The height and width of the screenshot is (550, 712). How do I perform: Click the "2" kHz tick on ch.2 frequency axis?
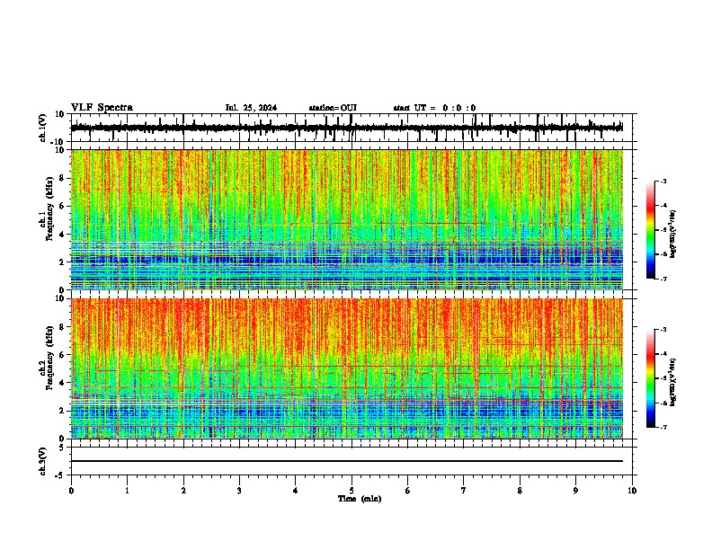(x=62, y=411)
